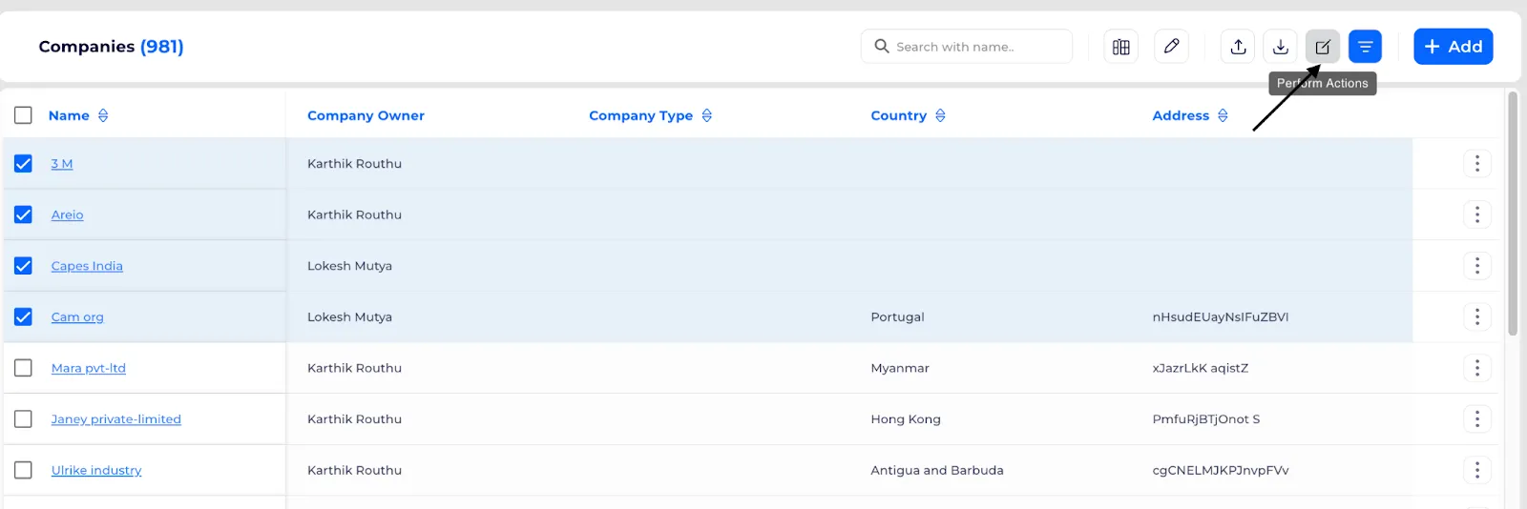
Task: Open the blue filter icon button
Action: [1365, 47]
